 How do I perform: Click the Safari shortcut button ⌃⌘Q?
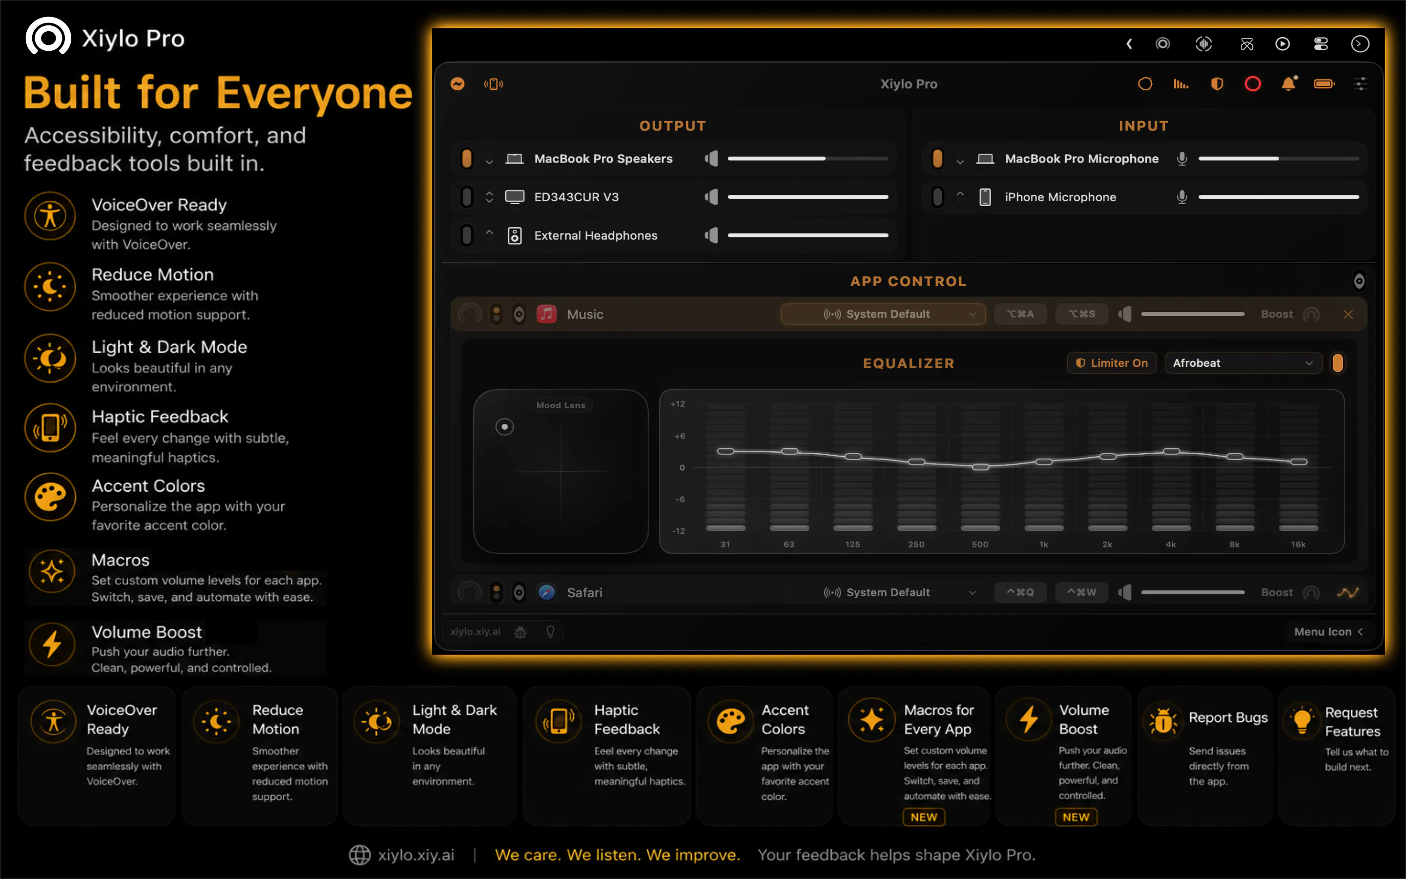pyautogui.click(x=1020, y=592)
